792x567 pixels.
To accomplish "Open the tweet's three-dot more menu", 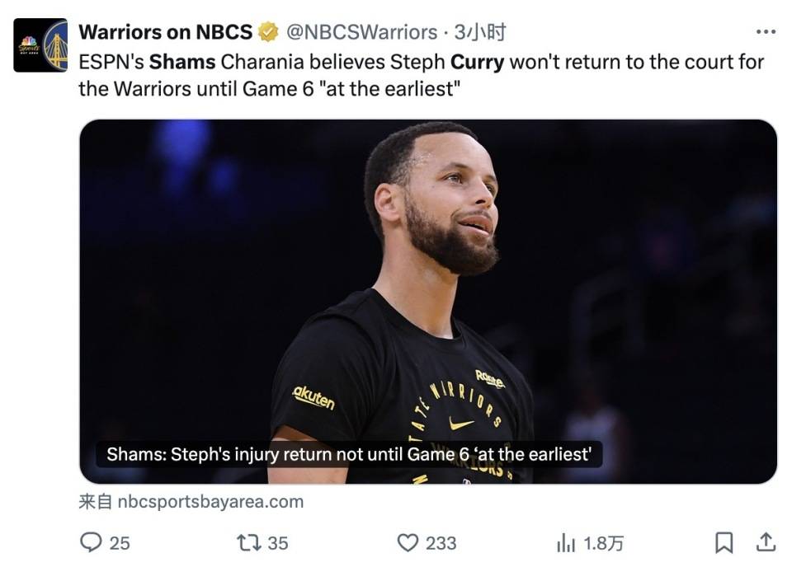I will (x=766, y=32).
